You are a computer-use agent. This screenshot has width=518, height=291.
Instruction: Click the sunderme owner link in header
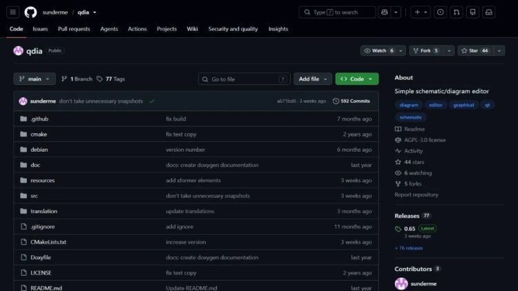coord(55,12)
